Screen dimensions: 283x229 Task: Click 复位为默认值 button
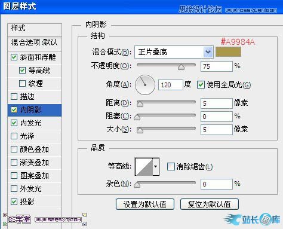(210, 204)
